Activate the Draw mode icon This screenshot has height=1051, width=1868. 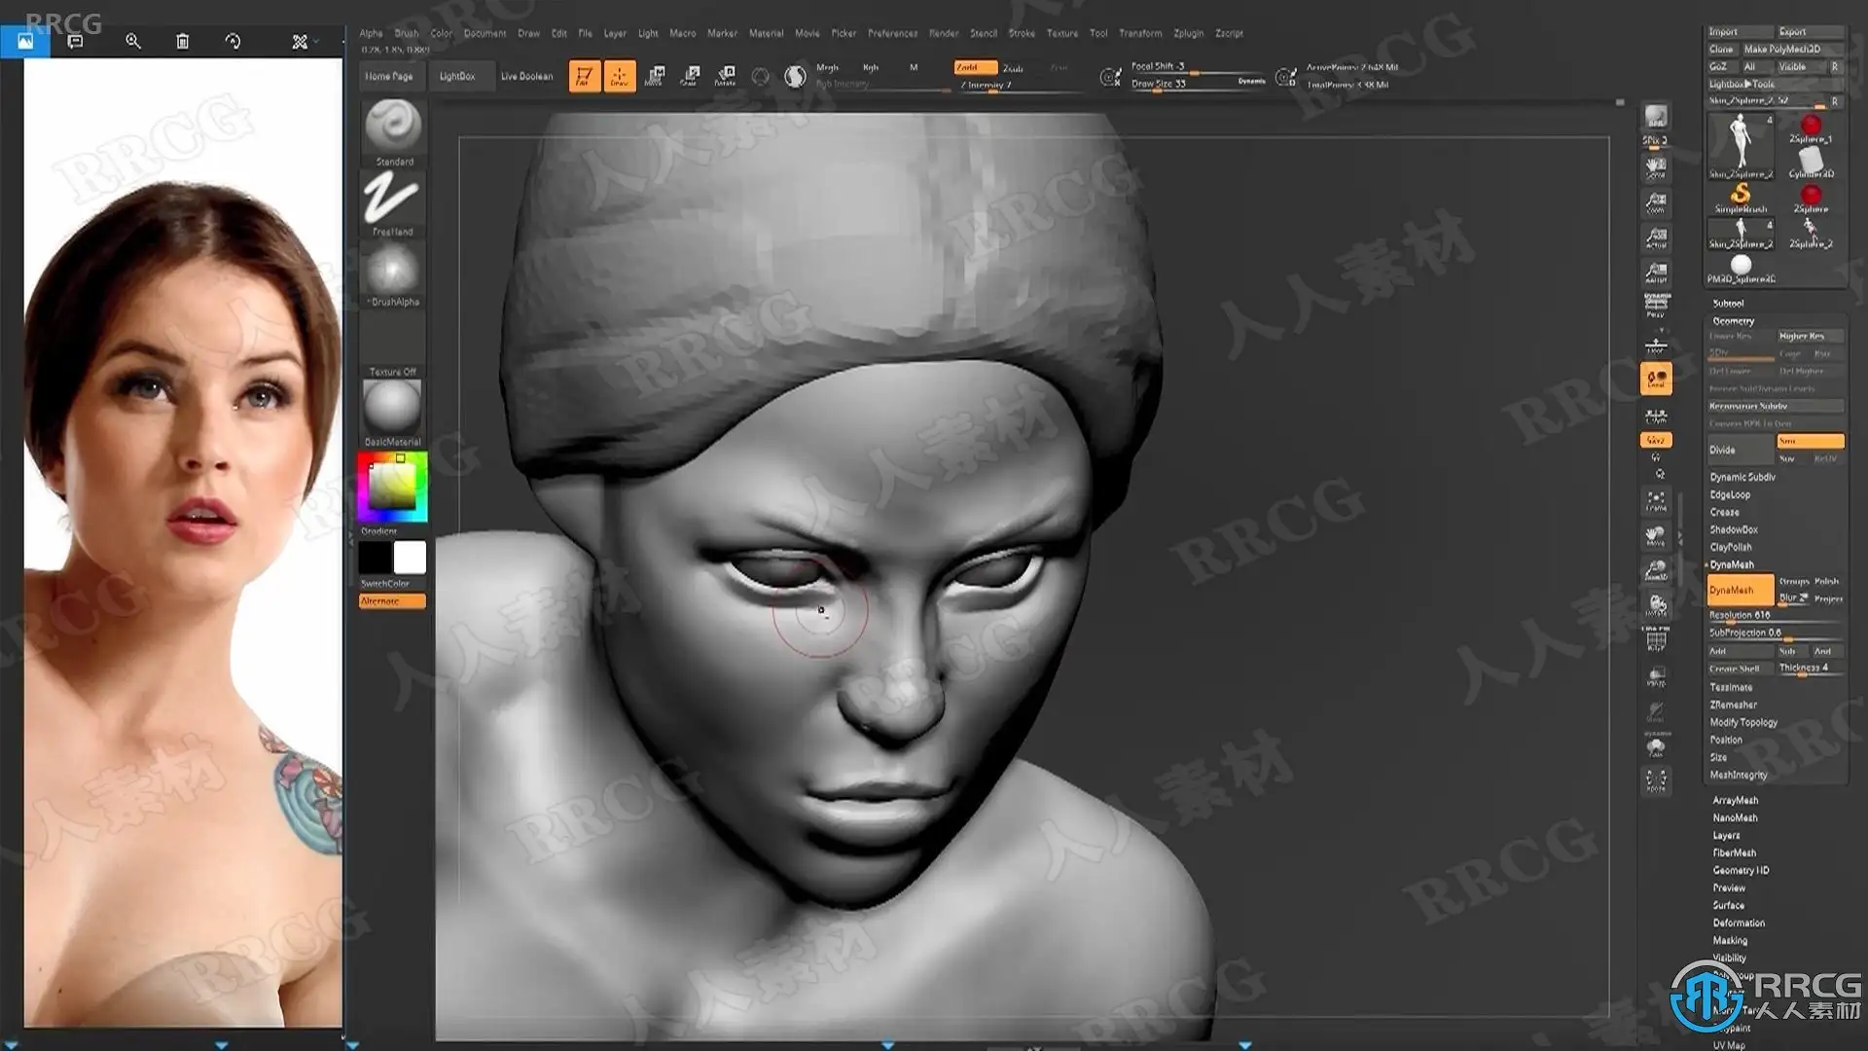(x=619, y=76)
